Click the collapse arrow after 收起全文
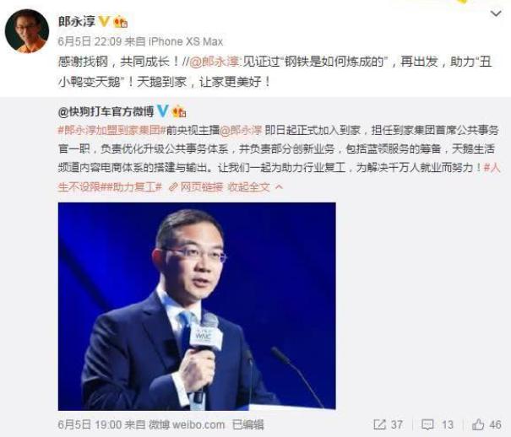 280,186
